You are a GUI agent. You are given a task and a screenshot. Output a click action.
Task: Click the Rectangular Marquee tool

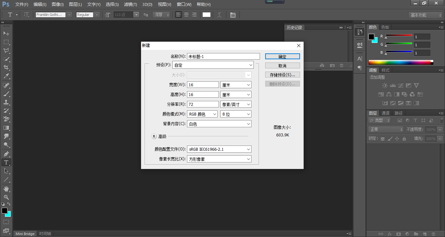[6, 42]
